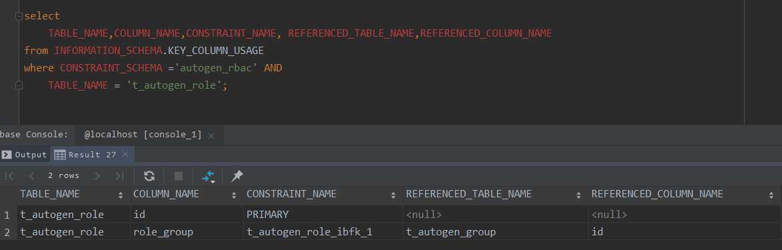The width and height of the screenshot is (782, 250).
Task: Reload the query result data
Action: pos(149,175)
